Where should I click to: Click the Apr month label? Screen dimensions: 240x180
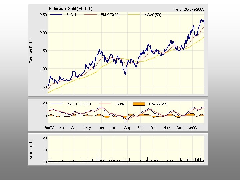[x=74, y=128]
